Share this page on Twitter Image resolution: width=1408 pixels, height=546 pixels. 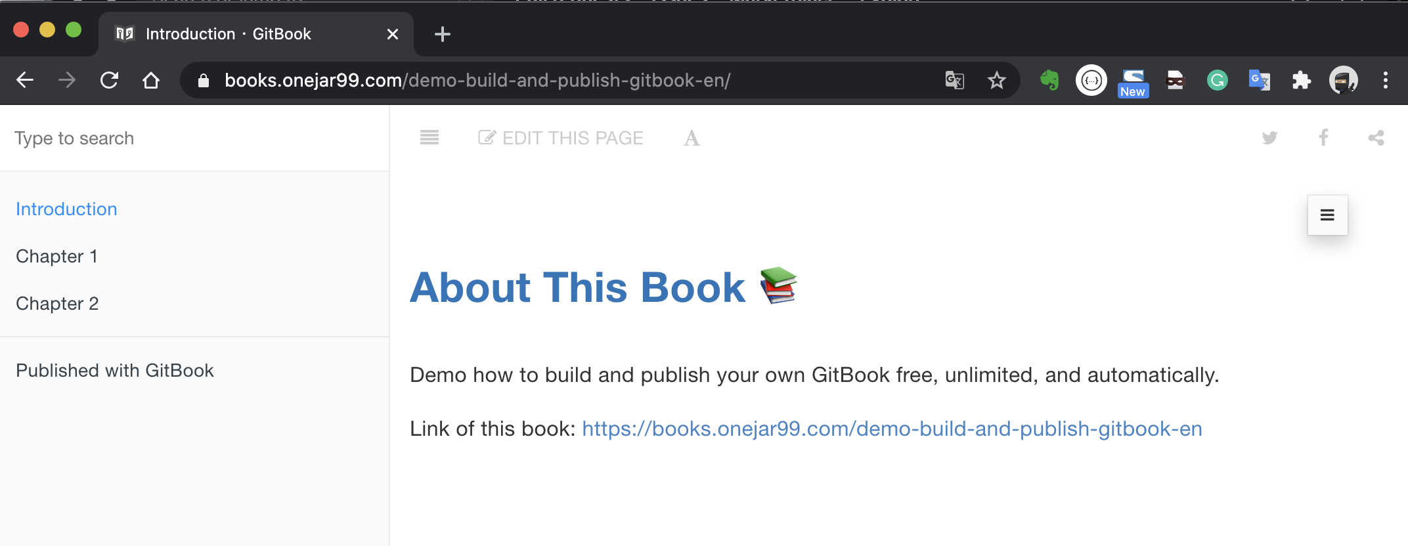pyautogui.click(x=1269, y=138)
